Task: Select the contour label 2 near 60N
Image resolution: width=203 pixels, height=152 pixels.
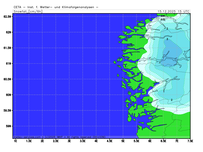Action: point(172,100)
